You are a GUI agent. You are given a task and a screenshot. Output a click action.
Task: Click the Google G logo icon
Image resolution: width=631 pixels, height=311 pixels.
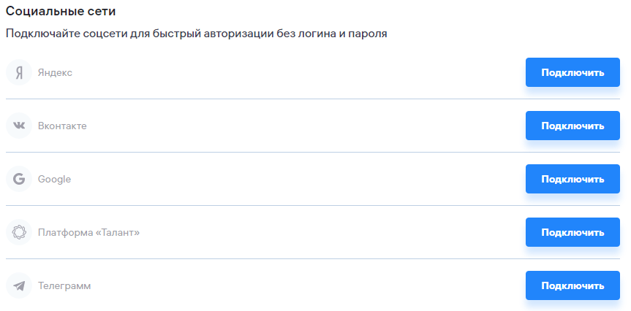click(x=19, y=179)
